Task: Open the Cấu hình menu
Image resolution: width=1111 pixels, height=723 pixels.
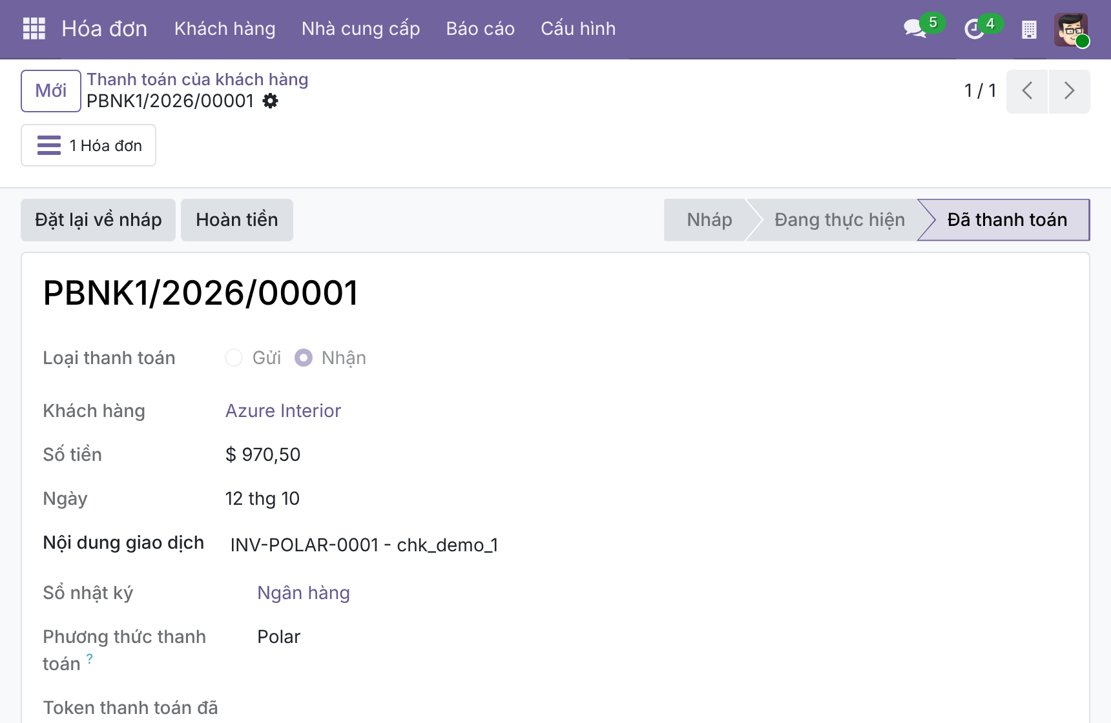Action: [x=578, y=28]
